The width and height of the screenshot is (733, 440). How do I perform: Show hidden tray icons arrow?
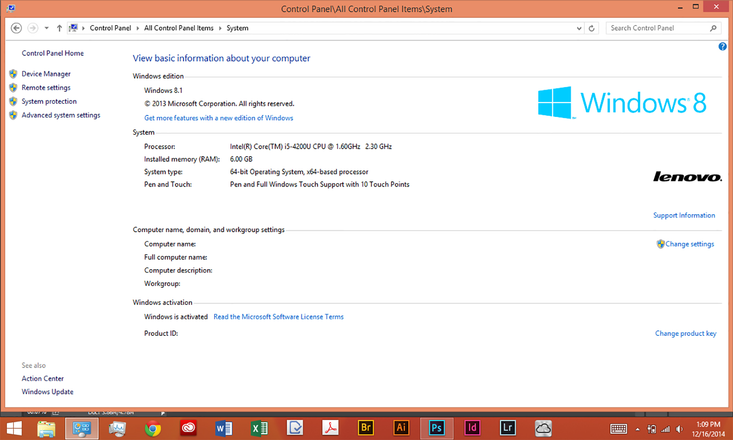coord(638,429)
